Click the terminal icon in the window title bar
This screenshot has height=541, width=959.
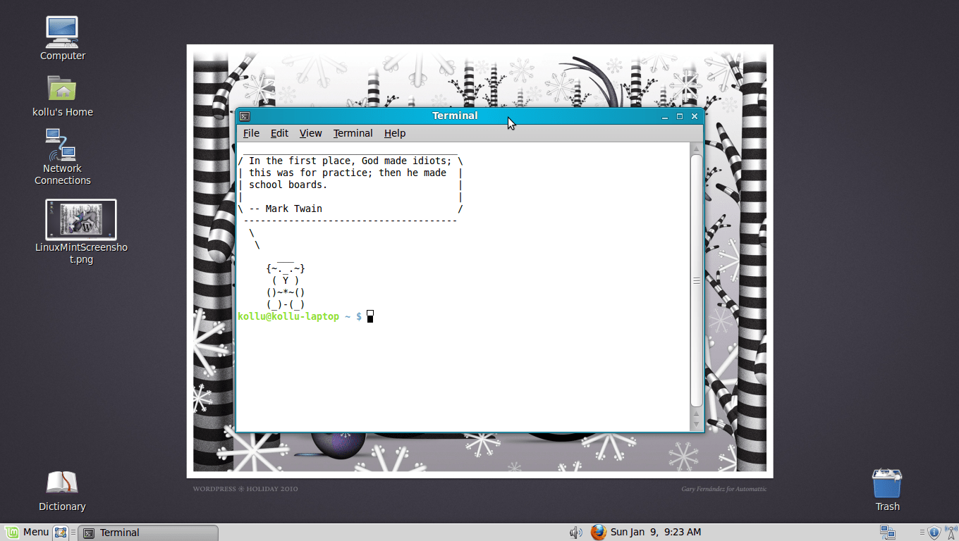pyautogui.click(x=244, y=116)
